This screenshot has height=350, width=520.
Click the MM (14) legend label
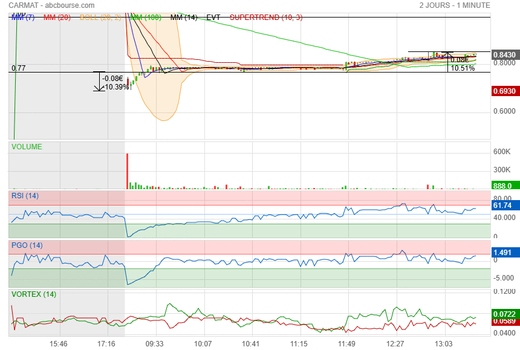(184, 18)
